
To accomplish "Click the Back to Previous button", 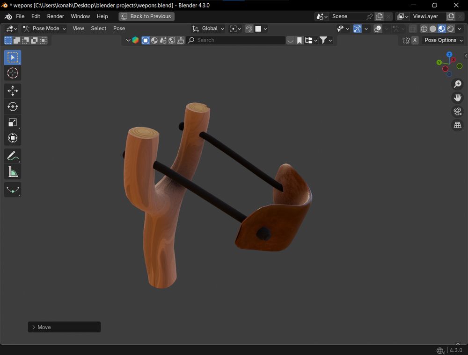I will tap(146, 16).
